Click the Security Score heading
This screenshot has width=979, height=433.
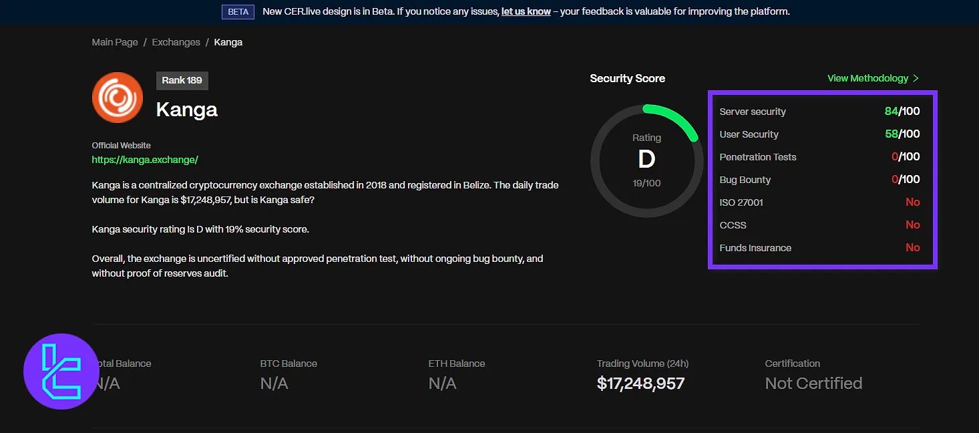pyautogui.click(x=628, y=78)
